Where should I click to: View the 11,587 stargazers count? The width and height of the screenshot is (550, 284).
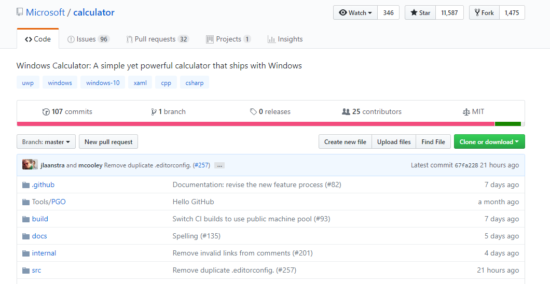449,12
